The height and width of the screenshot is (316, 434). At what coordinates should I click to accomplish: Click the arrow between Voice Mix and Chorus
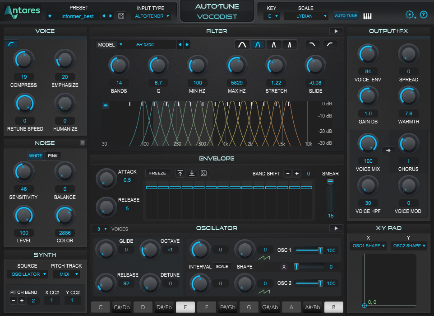point(388,151)
